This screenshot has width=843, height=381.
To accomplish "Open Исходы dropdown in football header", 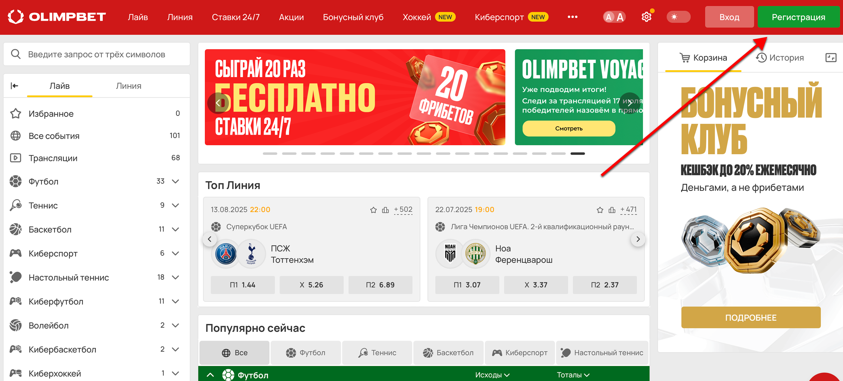I will pyautogui.click(x=492, y=375).
